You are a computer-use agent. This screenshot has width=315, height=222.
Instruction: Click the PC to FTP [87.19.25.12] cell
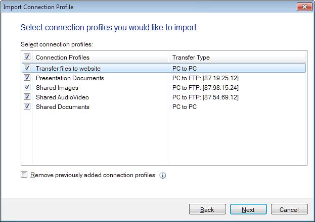(205, 78)
